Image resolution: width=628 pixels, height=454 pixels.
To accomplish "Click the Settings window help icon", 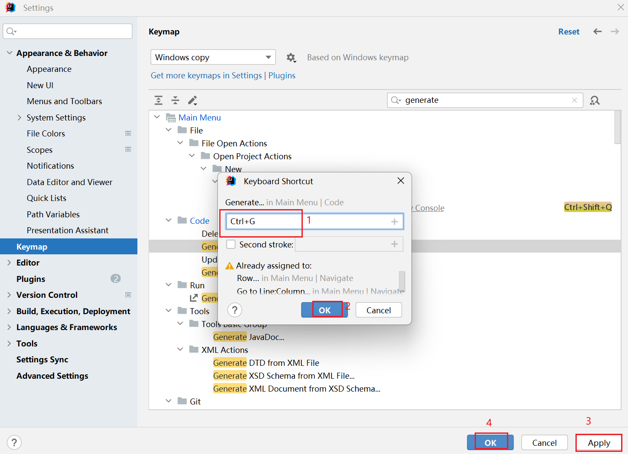I will pyautogui.click(x=14, y=442).
